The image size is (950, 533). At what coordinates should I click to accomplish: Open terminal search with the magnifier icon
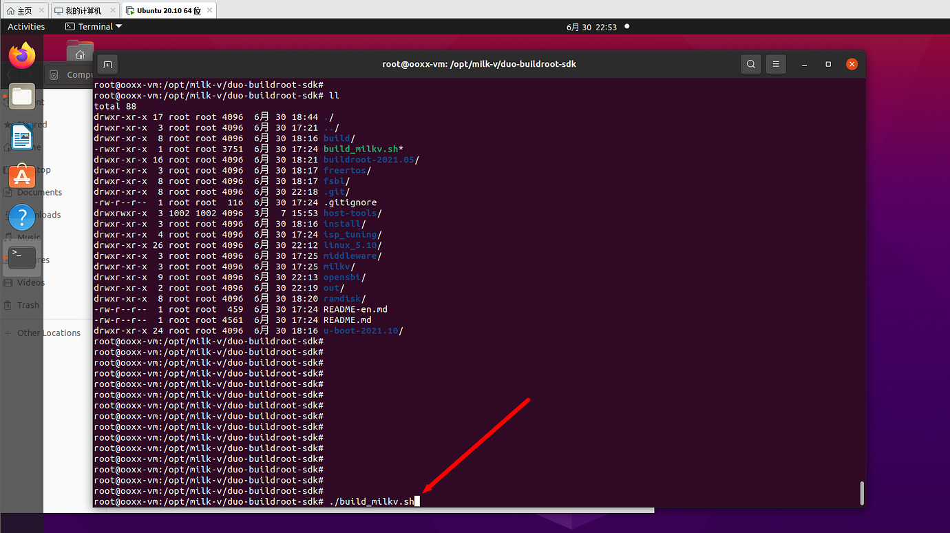coord(750,63)
